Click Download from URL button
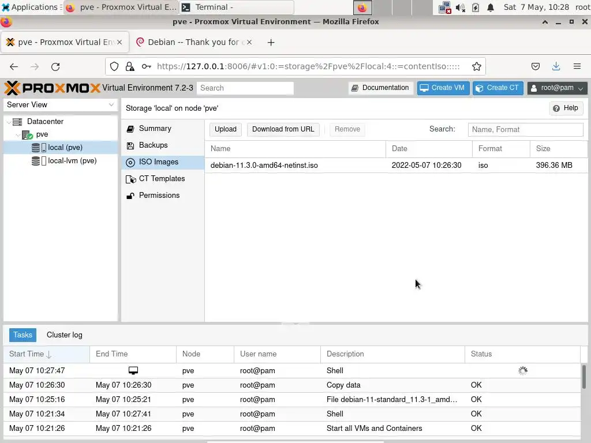 click(x=283, y=129)
